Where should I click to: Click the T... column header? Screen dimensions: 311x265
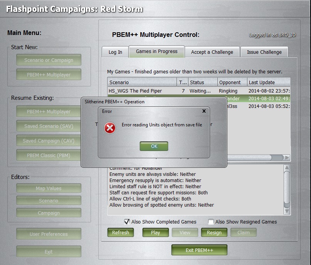(x=182, y=82)
